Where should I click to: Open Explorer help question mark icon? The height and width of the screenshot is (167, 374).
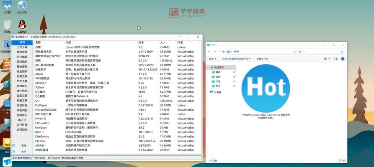343,59
